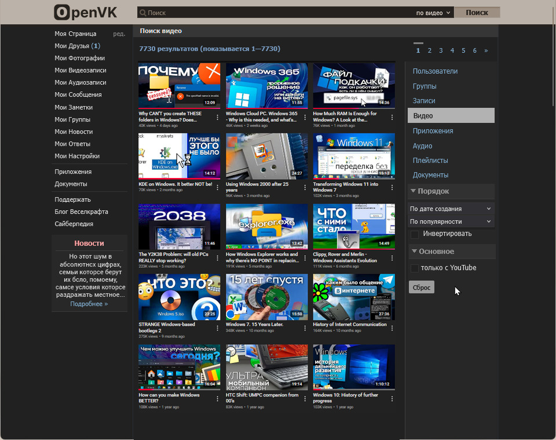Check the только с YouTube option
This screenshot has width=556, height=440.
click(x=415, y=268)
